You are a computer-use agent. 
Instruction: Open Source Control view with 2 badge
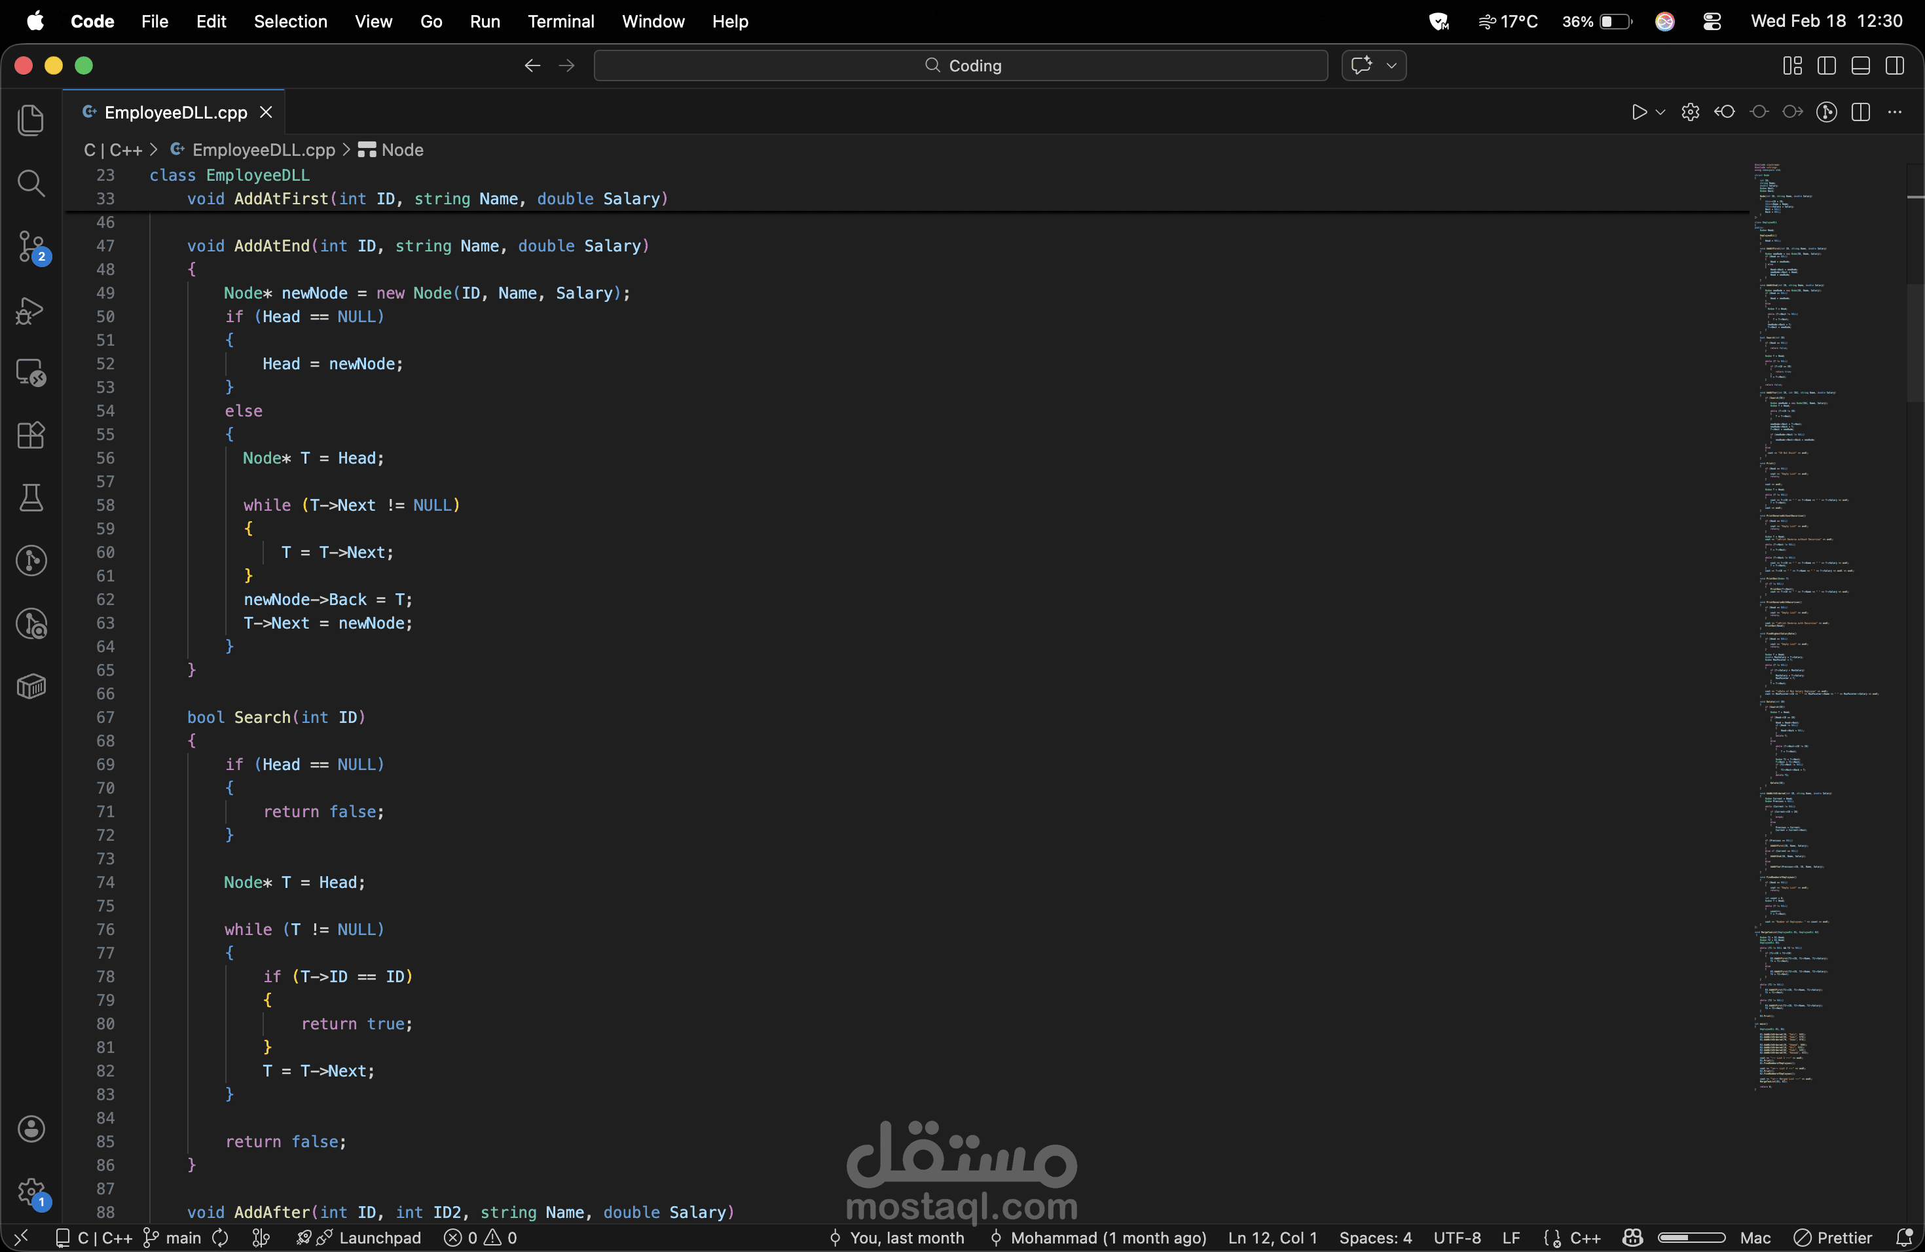(x=31, y=247)
